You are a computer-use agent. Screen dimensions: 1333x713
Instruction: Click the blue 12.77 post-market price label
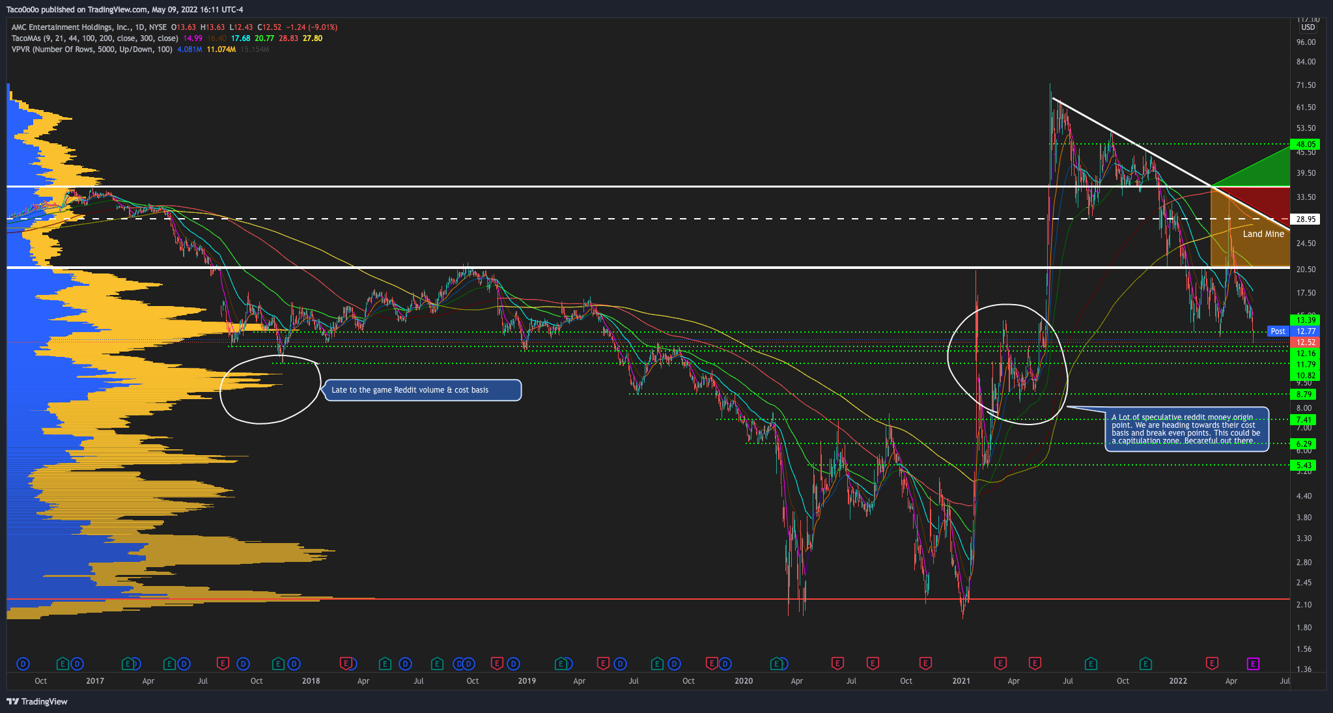tap(1306, 331)
